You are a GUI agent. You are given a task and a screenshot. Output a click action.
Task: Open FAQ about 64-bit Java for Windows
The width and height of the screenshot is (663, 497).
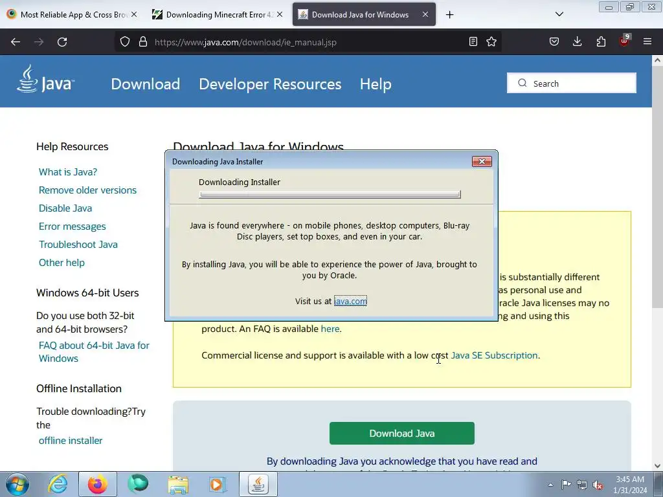click(94, 351)
